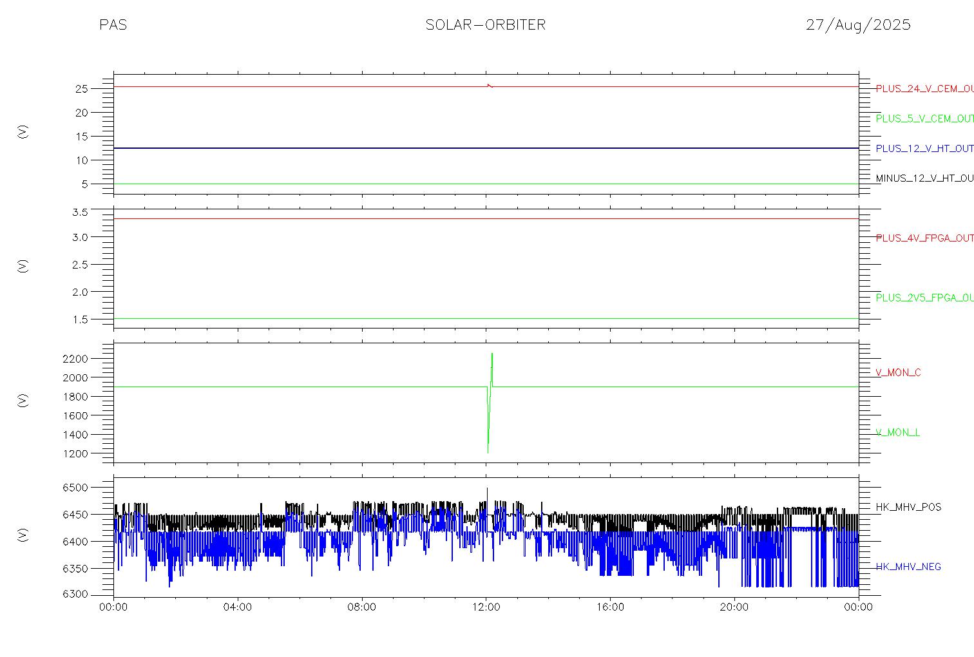
Task: Click the PLUS_2V5_FPGA_OUT legend label
Action: [924, 298]
